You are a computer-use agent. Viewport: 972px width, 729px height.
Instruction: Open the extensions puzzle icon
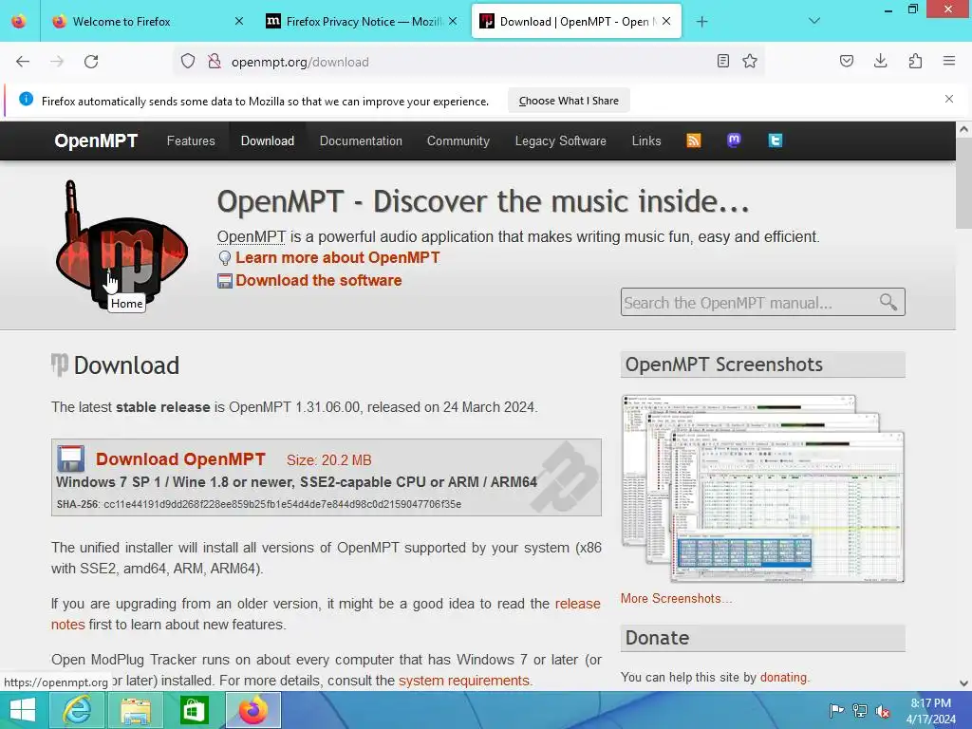point(915,61)
